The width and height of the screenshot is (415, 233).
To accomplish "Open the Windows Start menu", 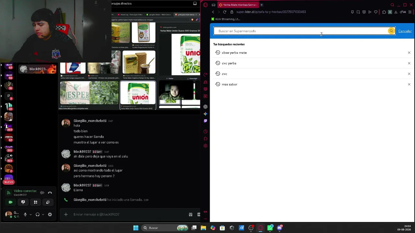I will click(x=136, y=228).
